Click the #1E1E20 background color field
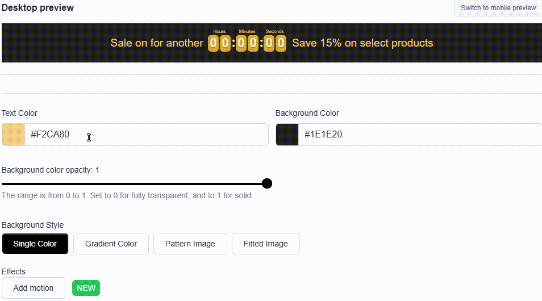 420,135
